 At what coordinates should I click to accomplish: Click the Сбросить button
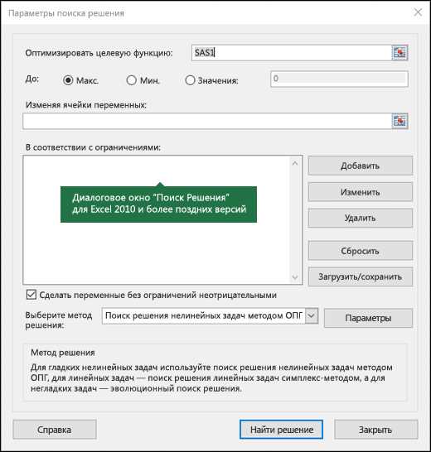pos(361,251)
